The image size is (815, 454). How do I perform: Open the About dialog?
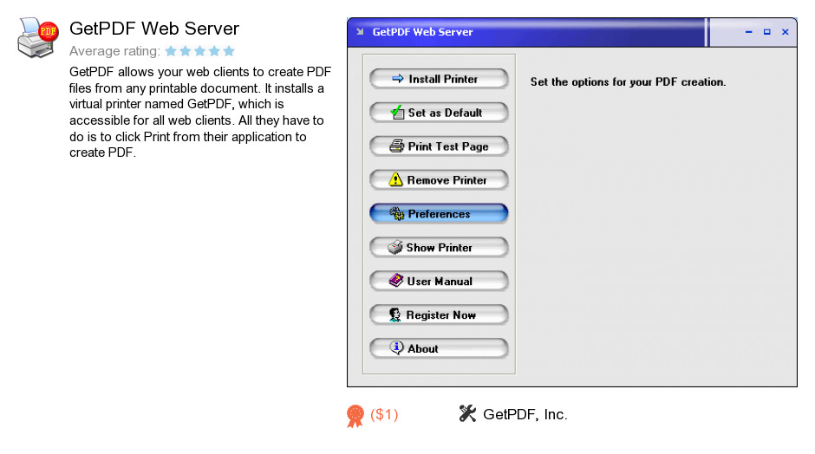tap(439, 348)
